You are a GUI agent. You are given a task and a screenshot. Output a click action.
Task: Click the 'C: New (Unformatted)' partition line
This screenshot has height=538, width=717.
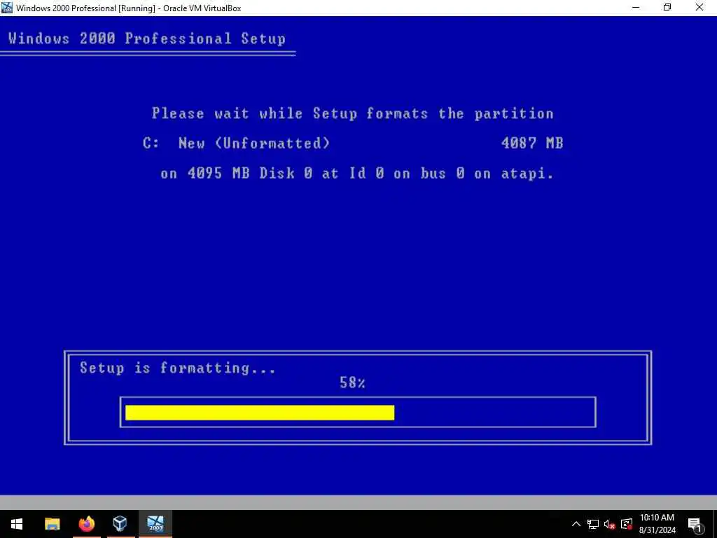[236, 143]
